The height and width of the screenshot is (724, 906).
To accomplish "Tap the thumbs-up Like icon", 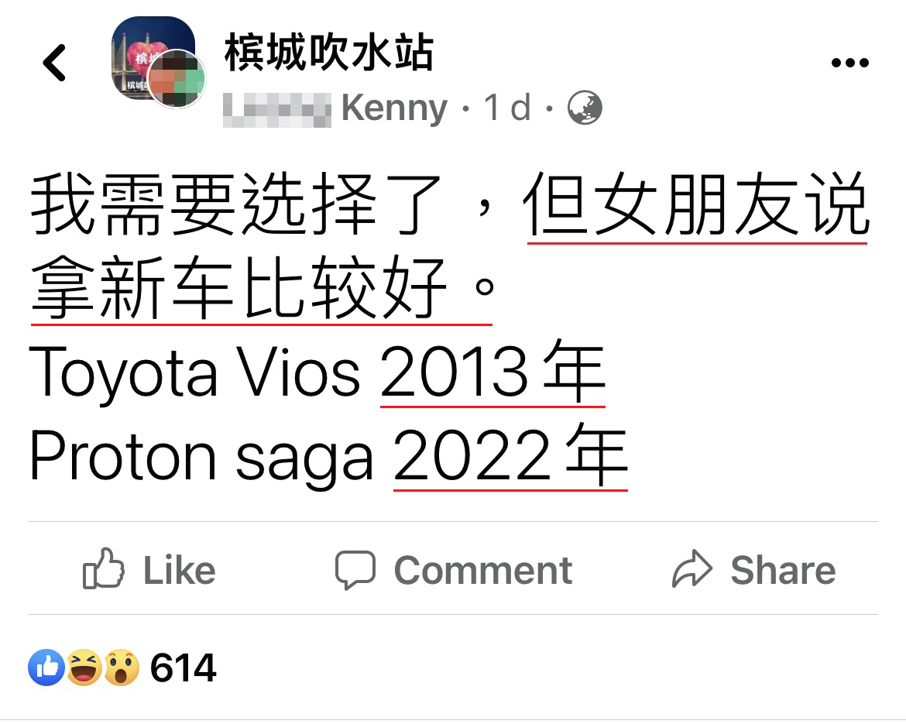I will pos(104,570).
